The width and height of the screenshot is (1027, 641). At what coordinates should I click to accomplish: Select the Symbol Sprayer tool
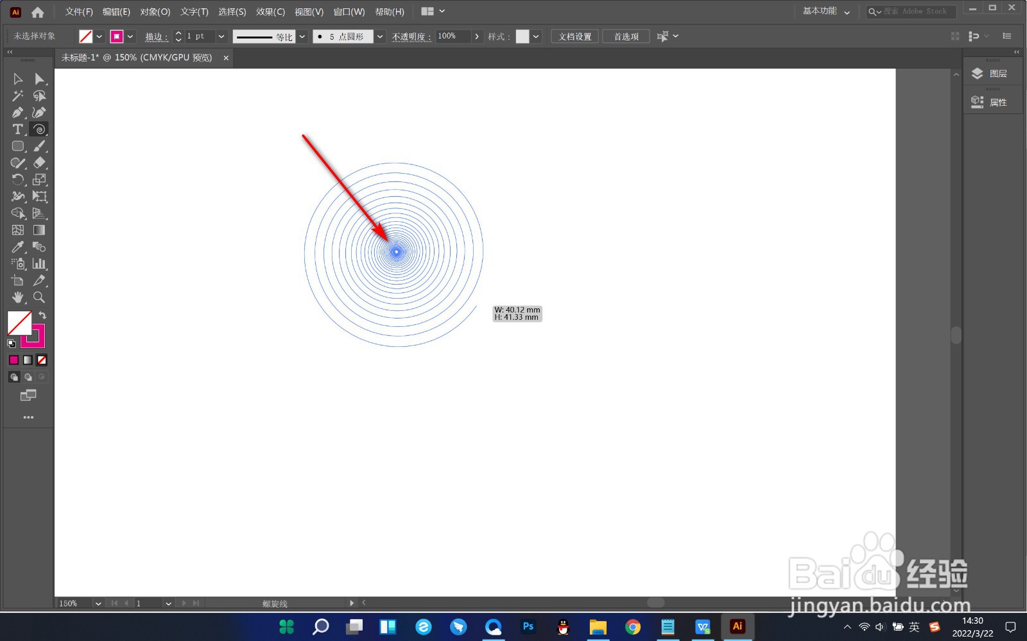18,263
